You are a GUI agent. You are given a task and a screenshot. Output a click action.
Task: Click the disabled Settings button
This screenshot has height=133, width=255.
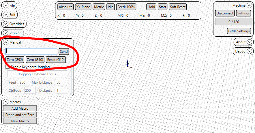(x=243, y=13)
